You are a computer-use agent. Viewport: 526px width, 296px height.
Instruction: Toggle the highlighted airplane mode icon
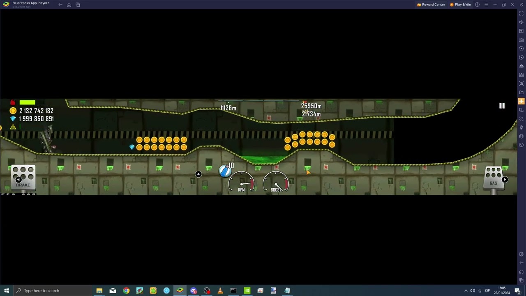tap(521, 101)
